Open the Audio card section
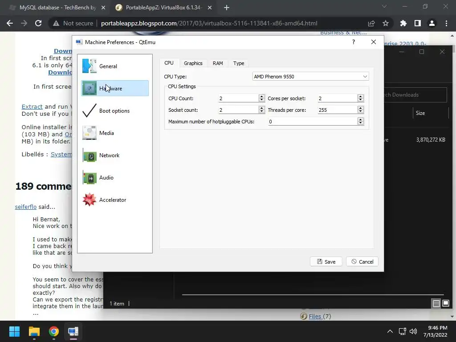Viewport: 456px width, 342px height. pyautogui.click(x=114, y=177)
